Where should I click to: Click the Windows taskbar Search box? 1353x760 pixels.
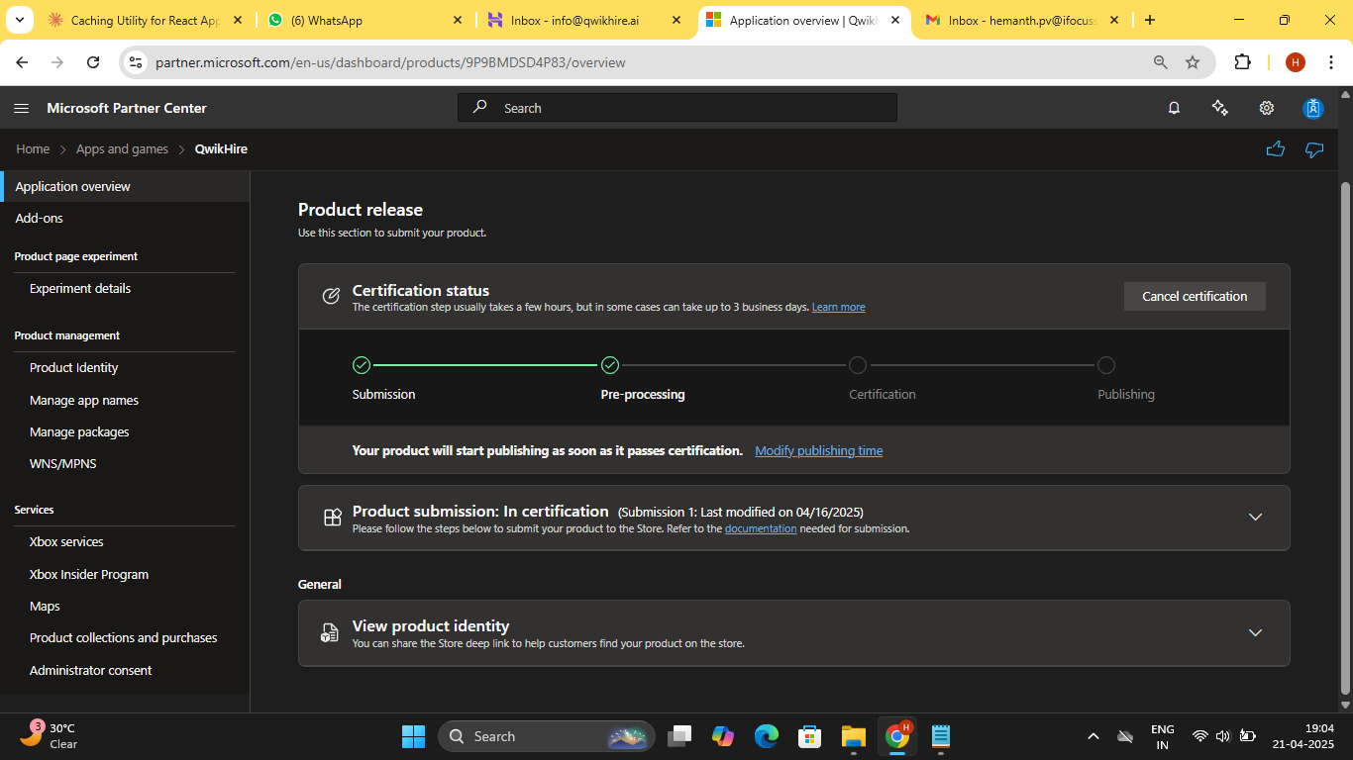(547, 736)
